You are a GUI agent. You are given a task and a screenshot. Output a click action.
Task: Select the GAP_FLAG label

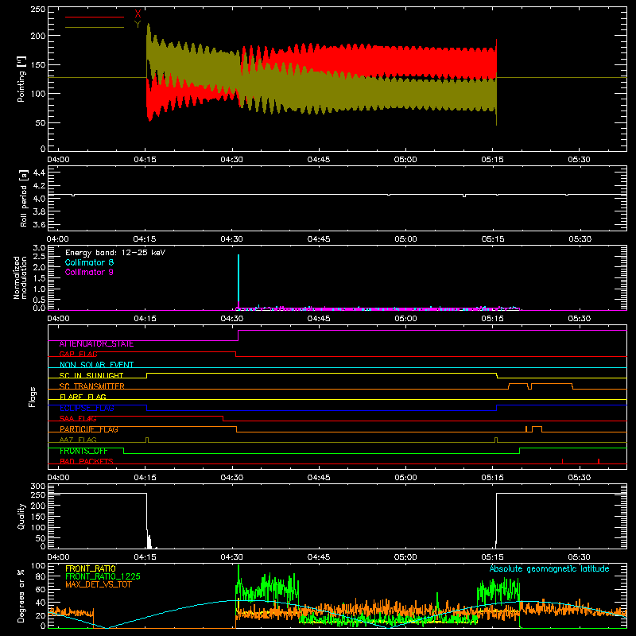[x=78, y=354]
